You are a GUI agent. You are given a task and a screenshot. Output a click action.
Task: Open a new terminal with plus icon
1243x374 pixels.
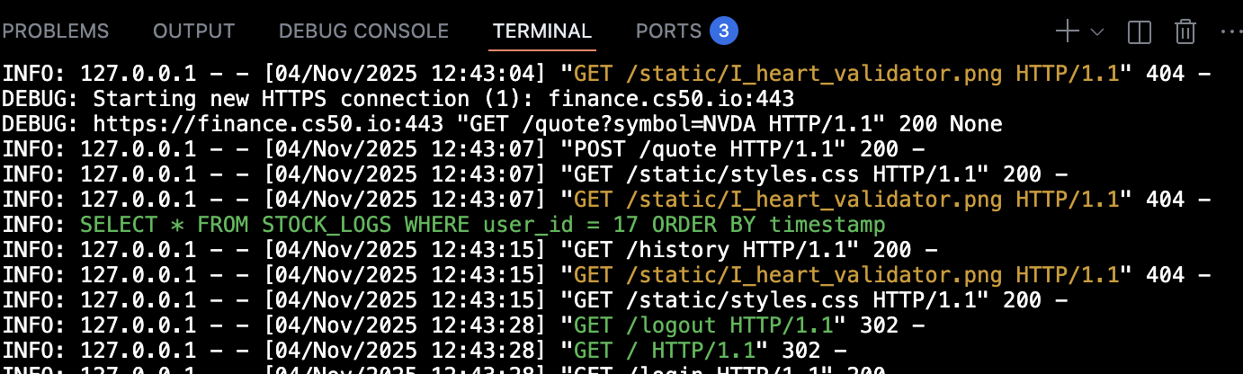click(x=1068, y=31)
